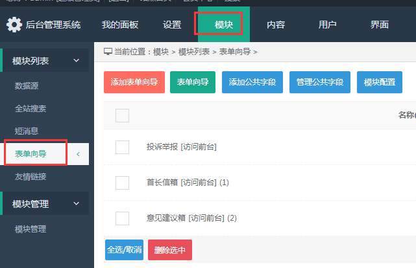This screenshot has width=416, height=268.
Task: Check the 首长信箱 row checkbox
Action: tap(122, 183)
